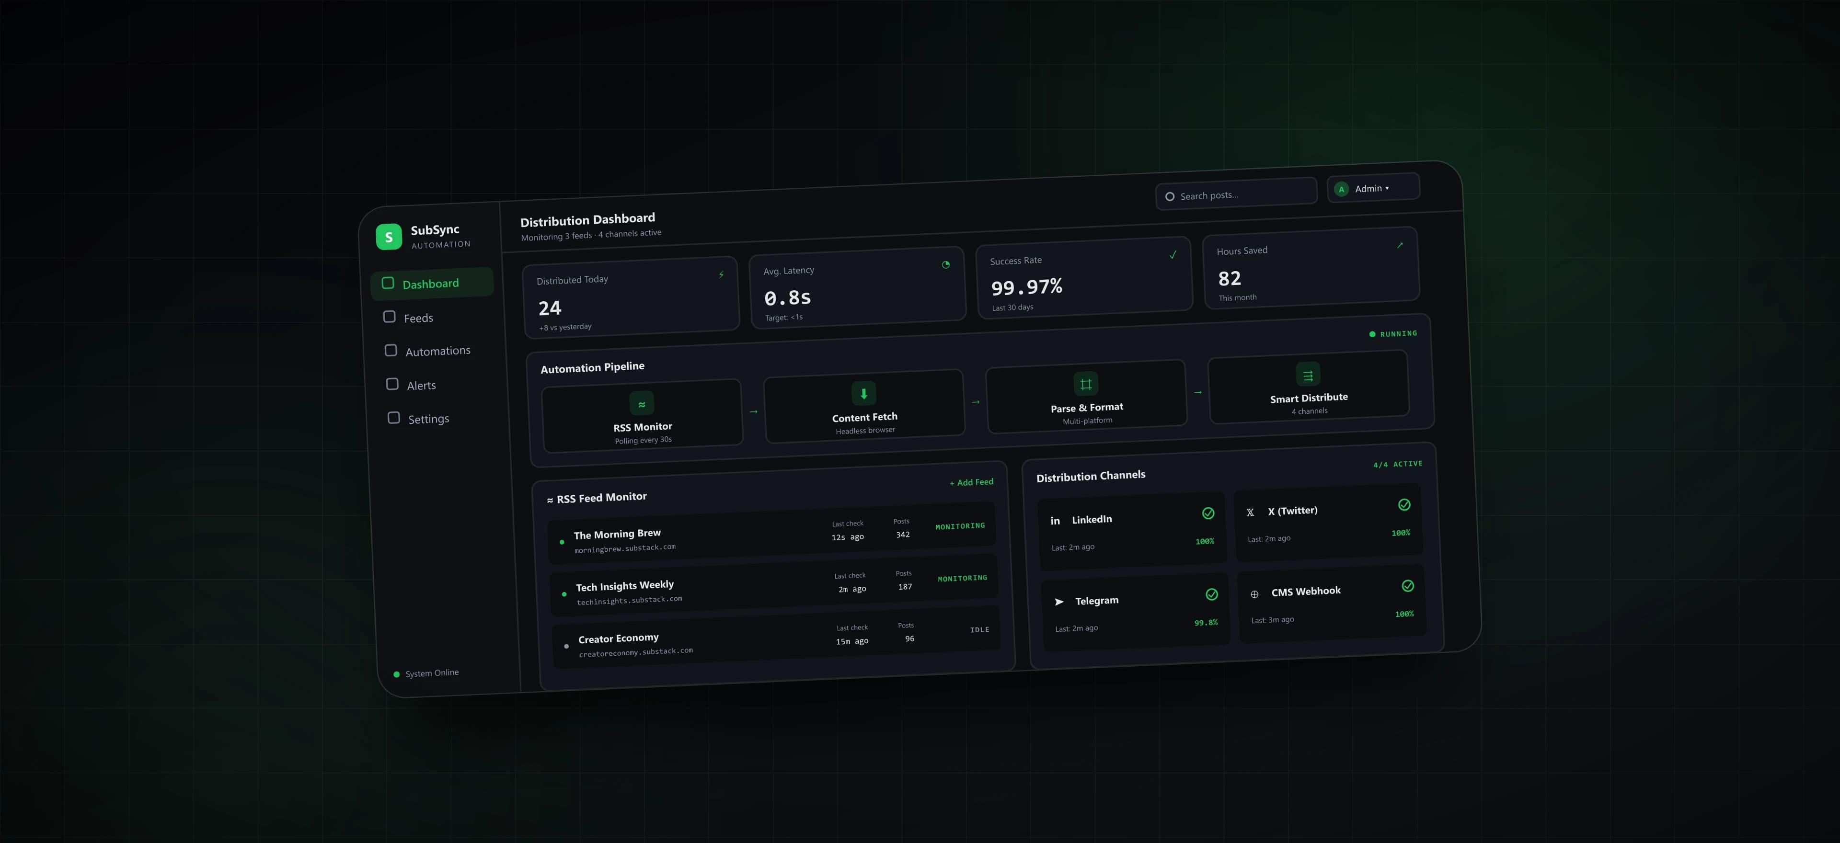This screenshot has width=1840, height=843.
Task: Open the Admin dropdown menu
Action: point(1373,188)
